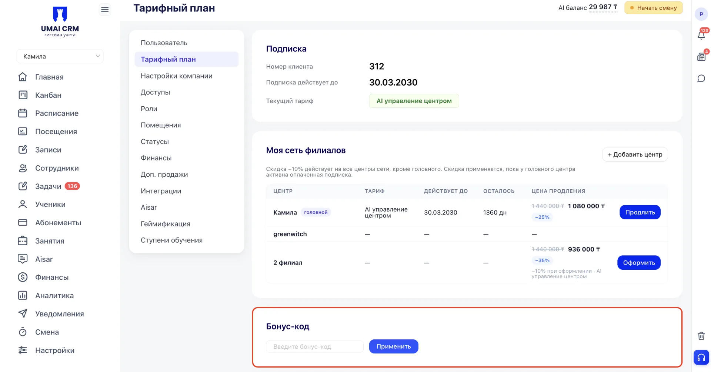Select Геймификация in the settings menu
This screenshot has height=372, width=711.
[166, 224]
